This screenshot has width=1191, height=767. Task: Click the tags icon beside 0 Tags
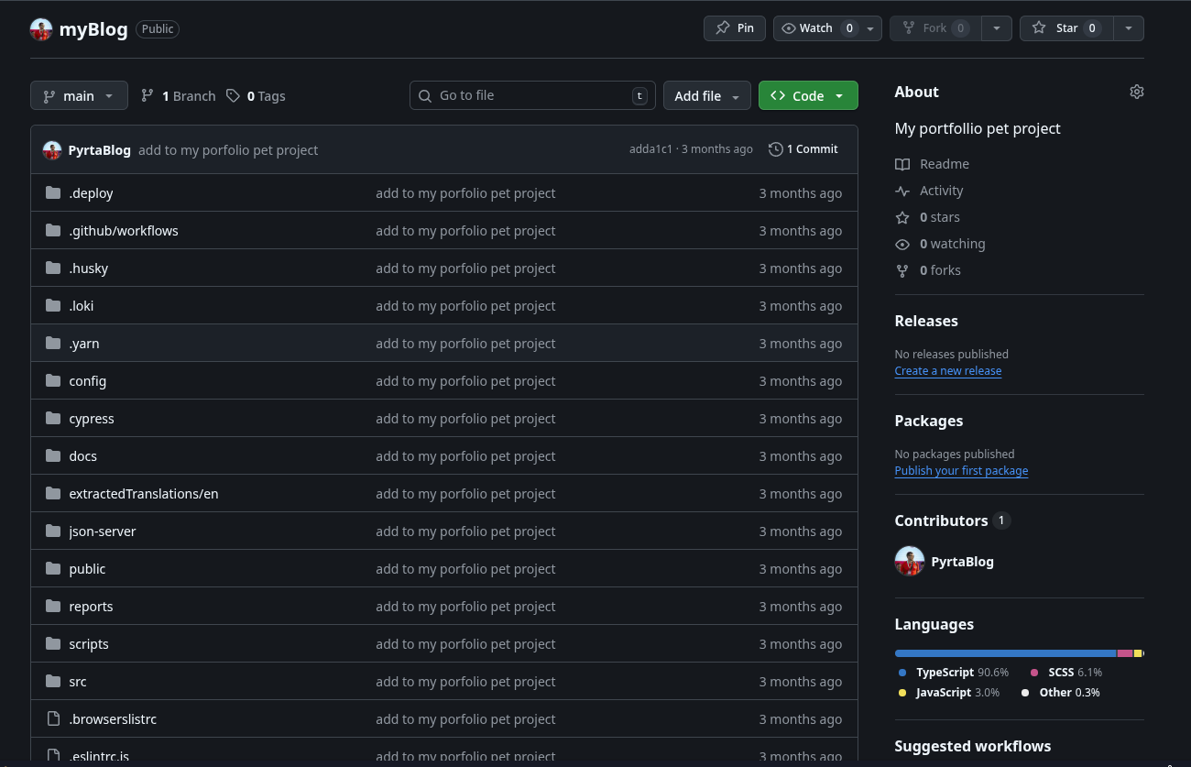[234, 95]
